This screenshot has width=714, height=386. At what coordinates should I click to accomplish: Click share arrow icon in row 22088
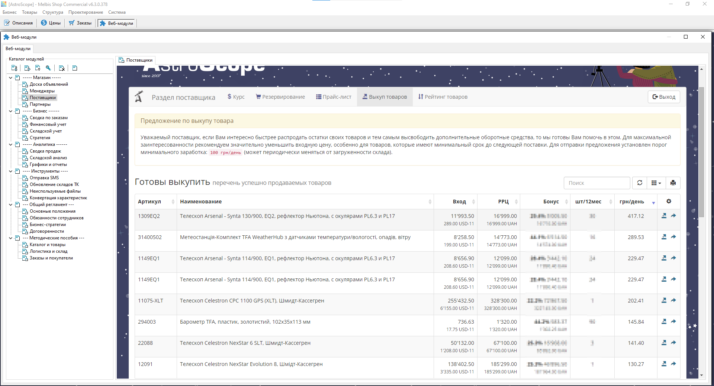[673, 343]
